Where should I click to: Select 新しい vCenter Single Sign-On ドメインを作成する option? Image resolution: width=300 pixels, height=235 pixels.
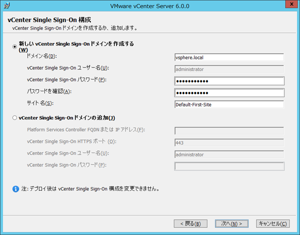[15, 46]
